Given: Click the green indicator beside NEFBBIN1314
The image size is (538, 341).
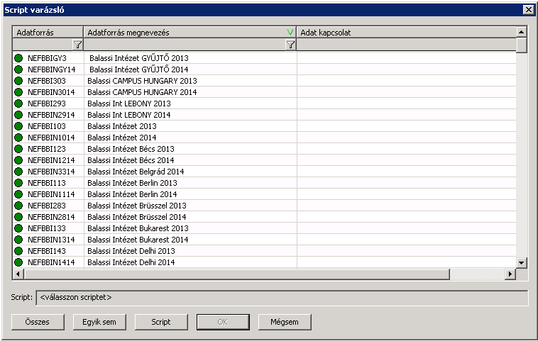Looking at the screenshot, I should pos(18,240).
